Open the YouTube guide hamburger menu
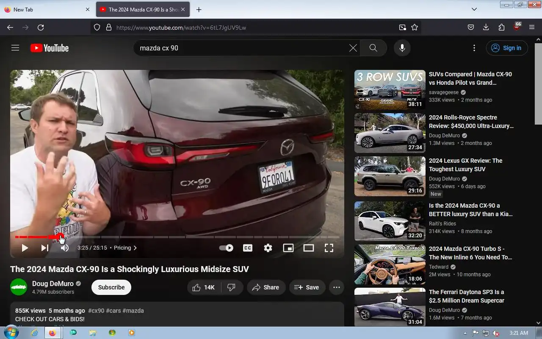 [15, 48]
